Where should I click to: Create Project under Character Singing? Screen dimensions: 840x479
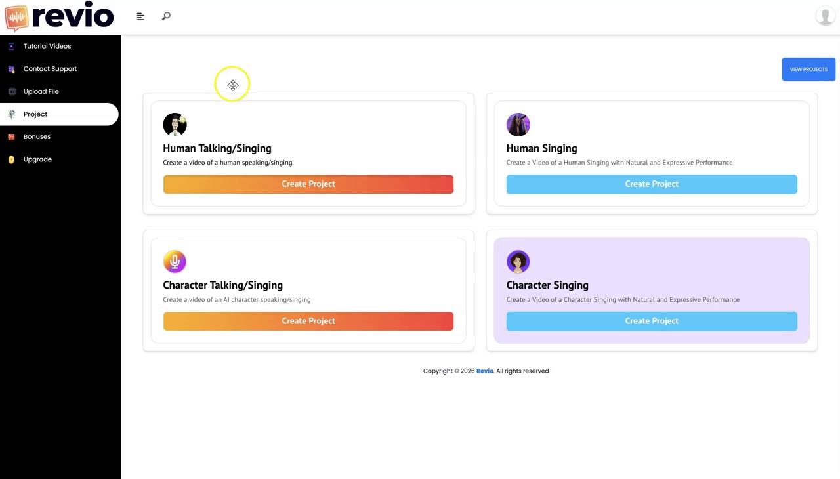point(652,321)
